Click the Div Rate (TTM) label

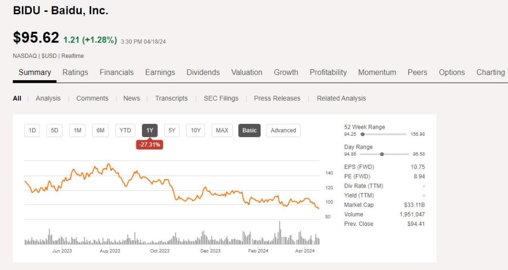tap(364, 186)
